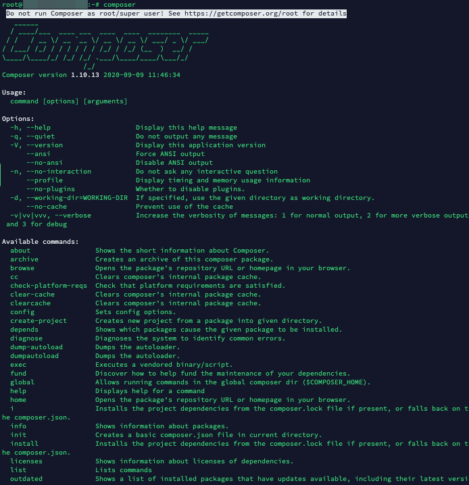Click the "clearcache" command name
This screenshot has height=485, width=469.
pos(30,303)
